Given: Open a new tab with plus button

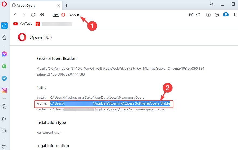Looking at the screenshot, I should [x=66, y=5].
